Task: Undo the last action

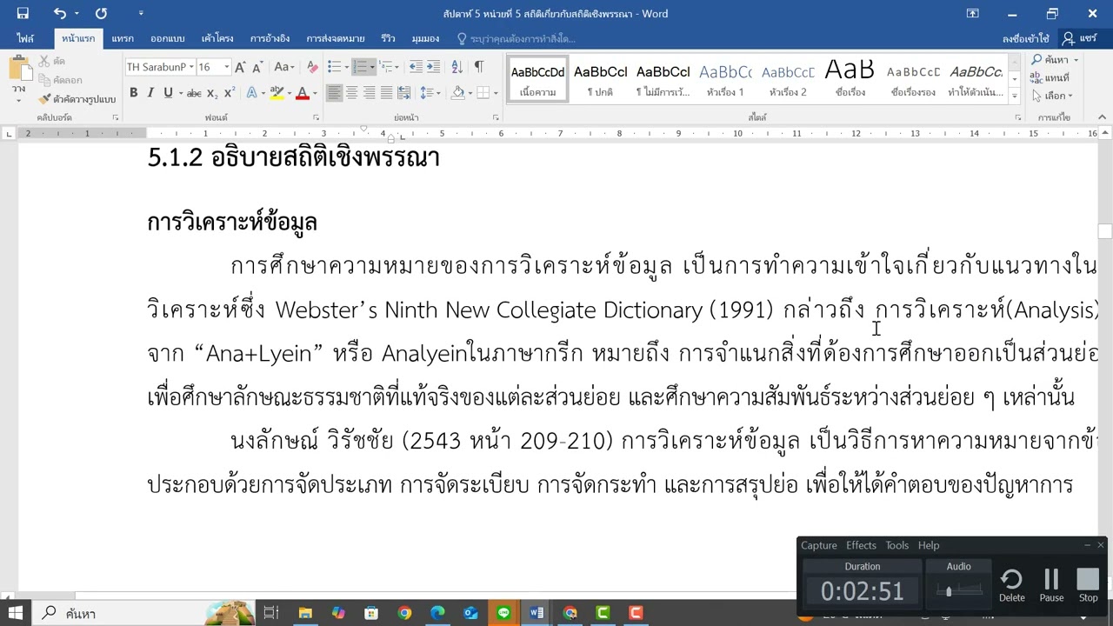Action: tap(59, 13)
